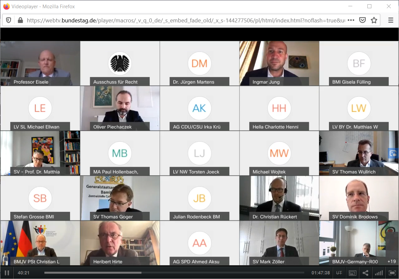Pause the video playback
Screen dimensions: 399x279
(x=7, y=273)
